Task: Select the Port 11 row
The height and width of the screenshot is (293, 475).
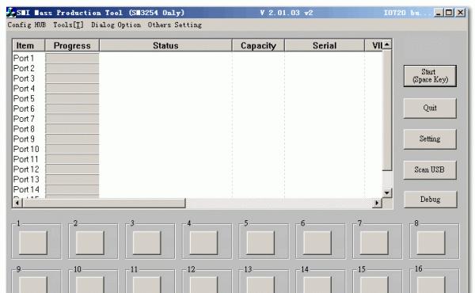Action: click(x=197, y=159)
